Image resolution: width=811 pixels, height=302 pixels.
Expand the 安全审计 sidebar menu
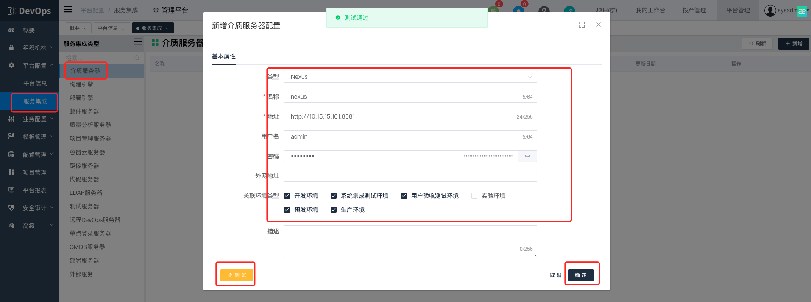(52, 208)
